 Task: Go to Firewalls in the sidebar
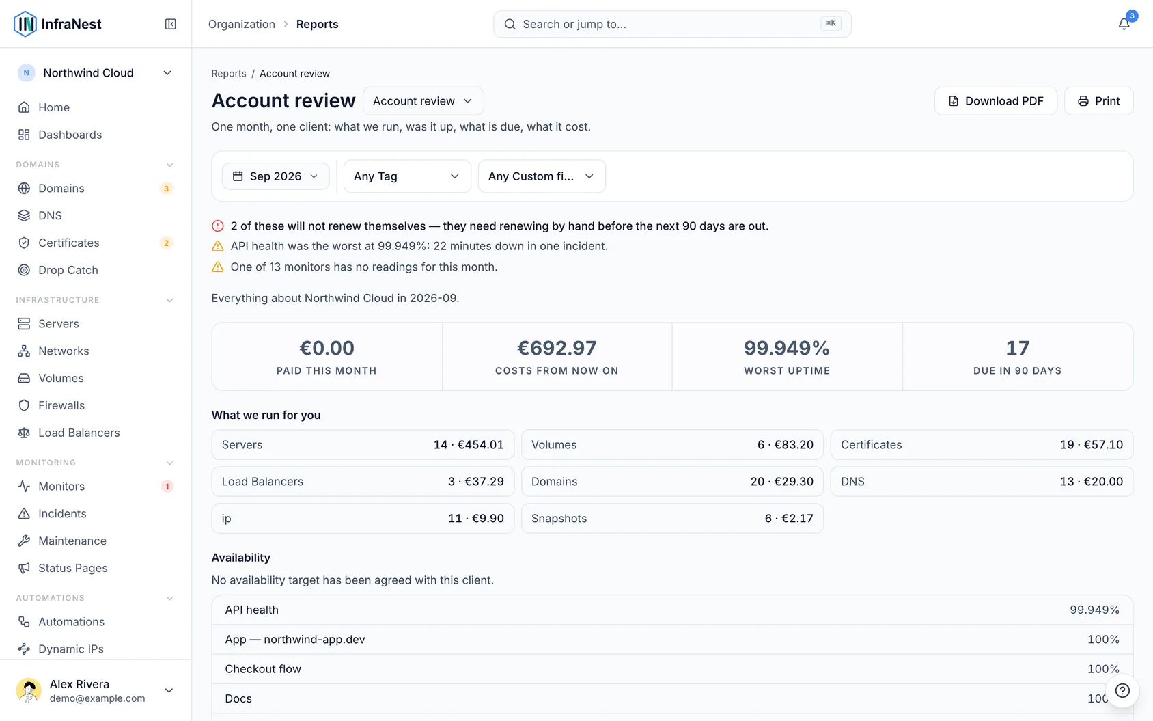tap(96, 405)
